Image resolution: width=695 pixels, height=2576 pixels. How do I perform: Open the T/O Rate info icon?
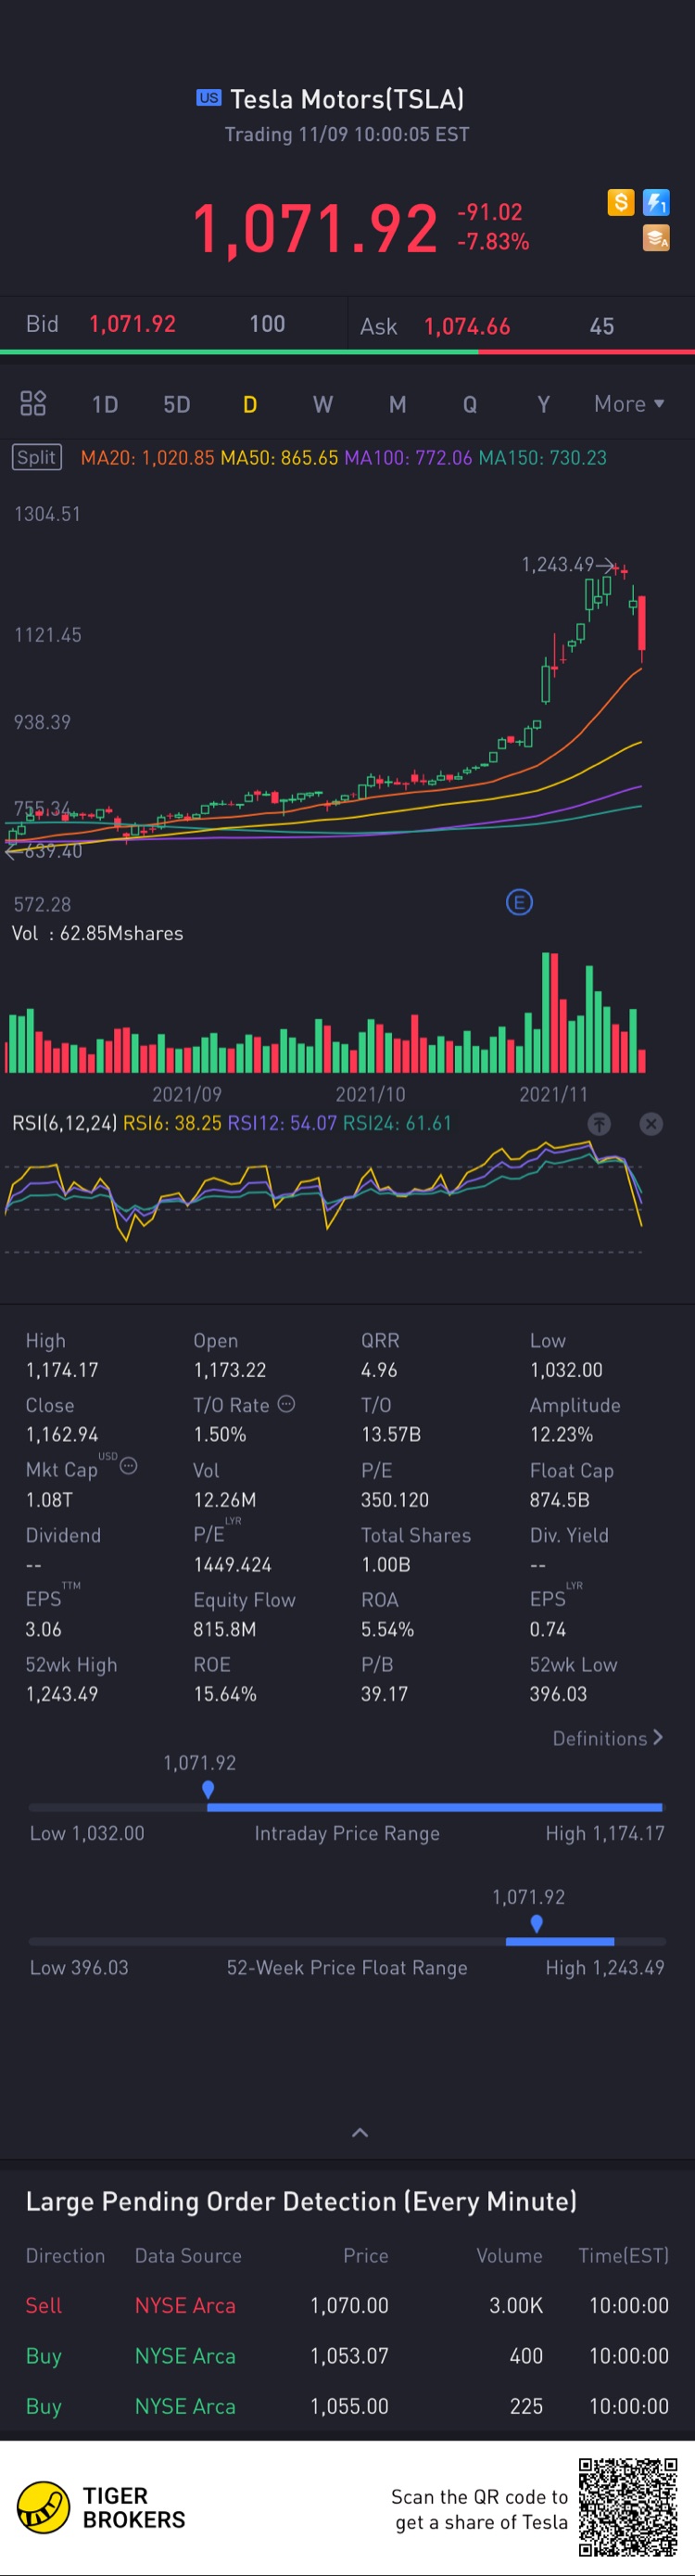click(286, 1404)
